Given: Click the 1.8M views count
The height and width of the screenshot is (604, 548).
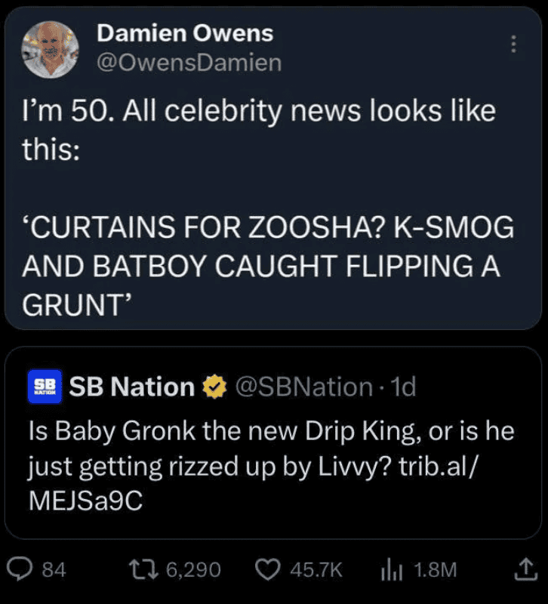Looking at the screenshot, I should click(x=436, y=569).
